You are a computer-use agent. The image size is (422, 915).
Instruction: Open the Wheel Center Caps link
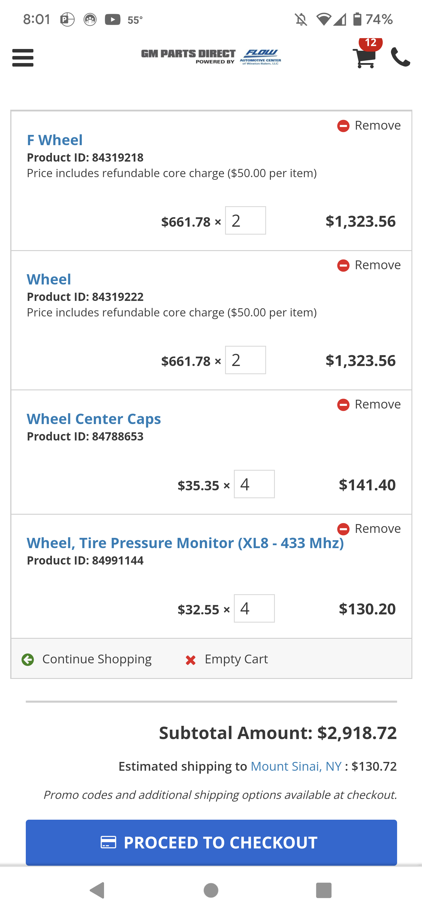click(94, 419)
